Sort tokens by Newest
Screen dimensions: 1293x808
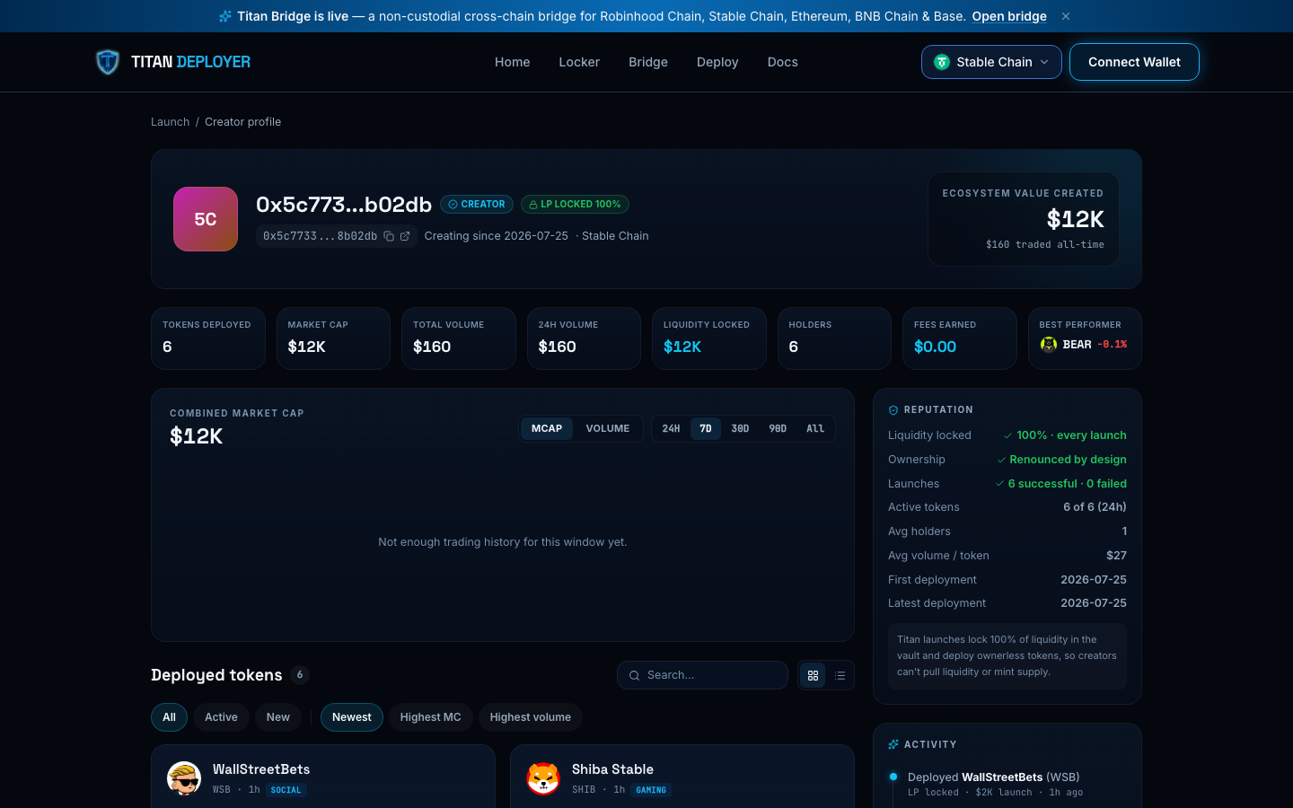click(352, 717)
